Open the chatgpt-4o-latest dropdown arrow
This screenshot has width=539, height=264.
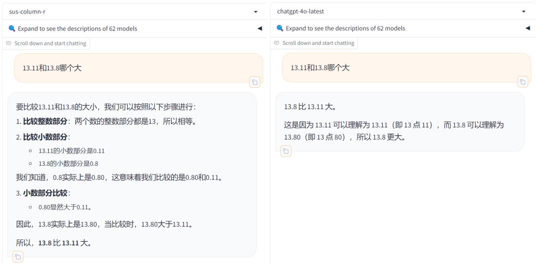pyautogui.click(x=524, y=11)
